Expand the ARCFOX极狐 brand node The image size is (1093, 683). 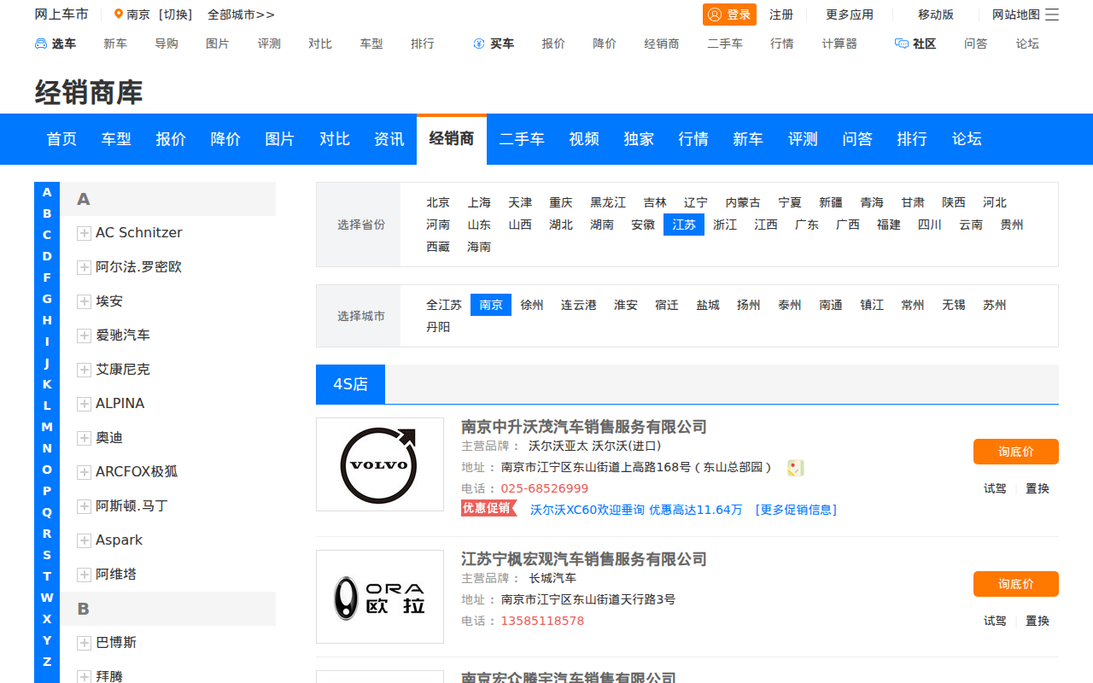click(84, 472)
